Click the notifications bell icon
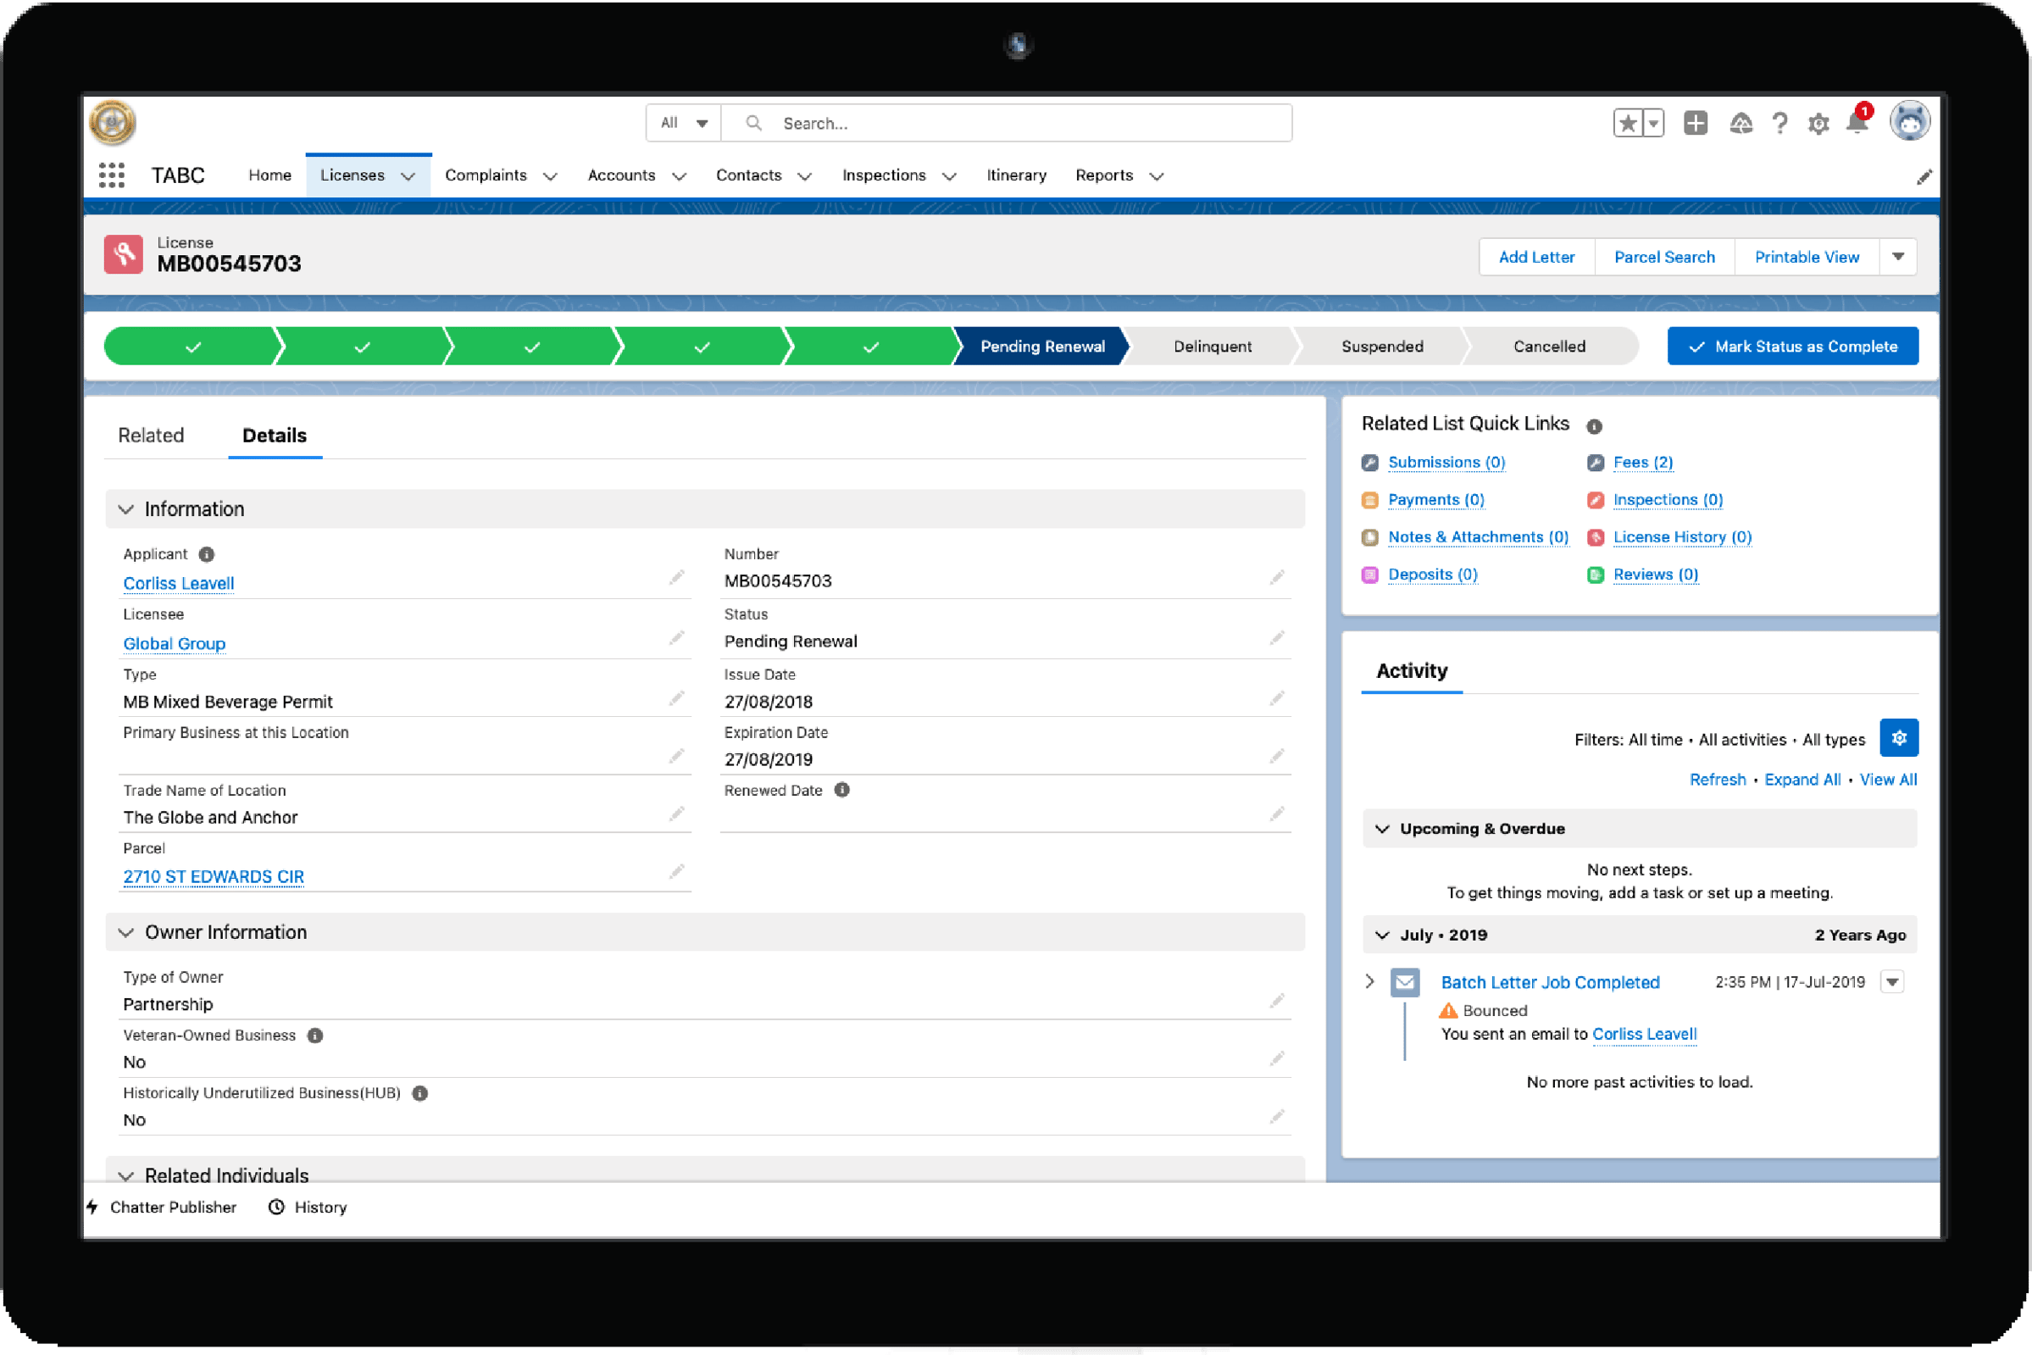Viewport: 2032px width, 1355px height. (x=1858, y=124)
